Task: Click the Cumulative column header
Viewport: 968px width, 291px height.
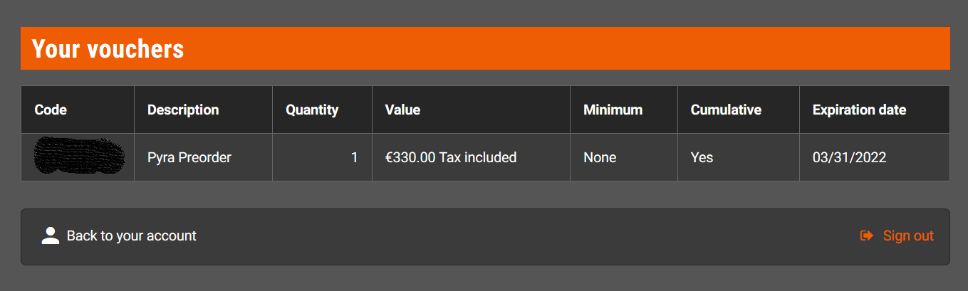Action: (726, 110)
